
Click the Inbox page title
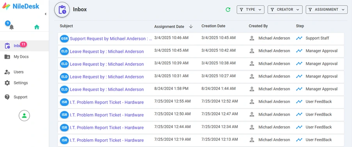[80, 9]
